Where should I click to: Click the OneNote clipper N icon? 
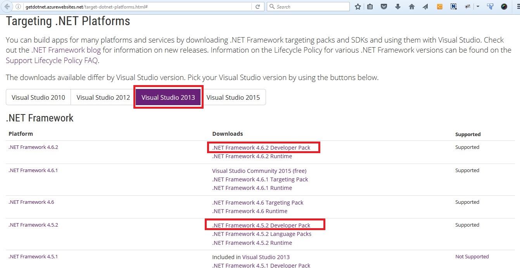pyautogui.click(x=454, y=7)
